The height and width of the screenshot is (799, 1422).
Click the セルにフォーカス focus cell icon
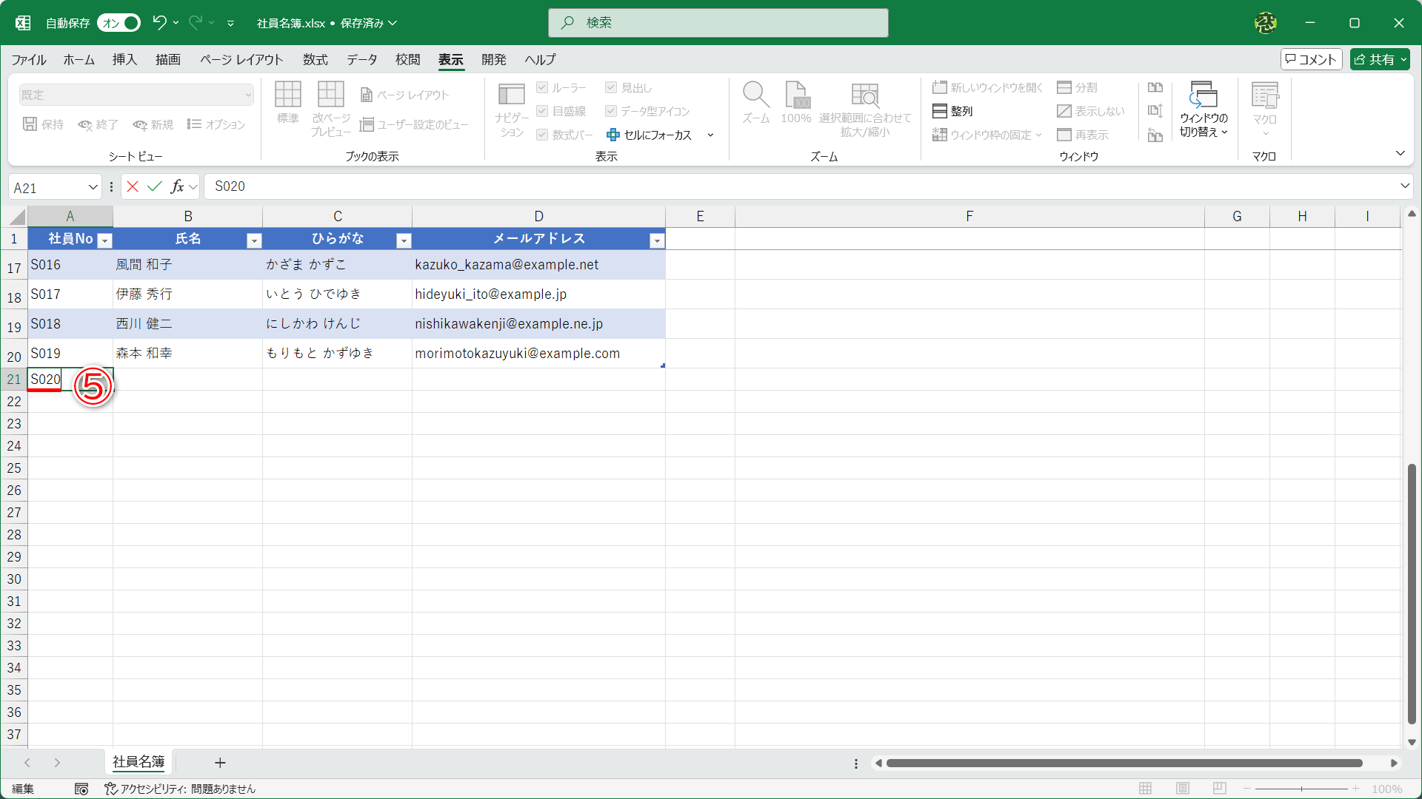[612, 135]
